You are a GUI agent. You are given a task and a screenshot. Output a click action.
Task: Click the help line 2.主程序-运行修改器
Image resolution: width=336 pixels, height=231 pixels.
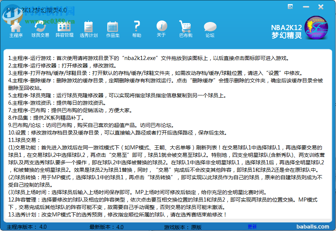click(x=63, y=66)
